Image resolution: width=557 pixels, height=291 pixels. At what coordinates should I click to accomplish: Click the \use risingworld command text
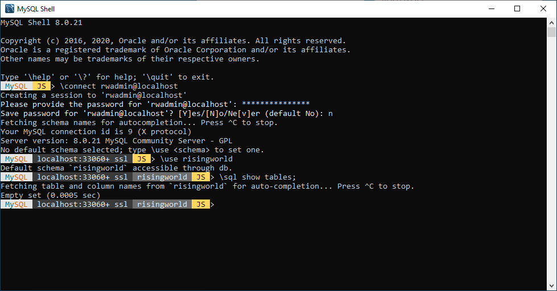[x=196, y=159]
